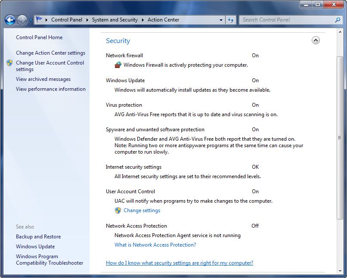Click the search magnifier icon
This screenshot has width=347, height=278.
pyautogui.click(x=338, y=20)
